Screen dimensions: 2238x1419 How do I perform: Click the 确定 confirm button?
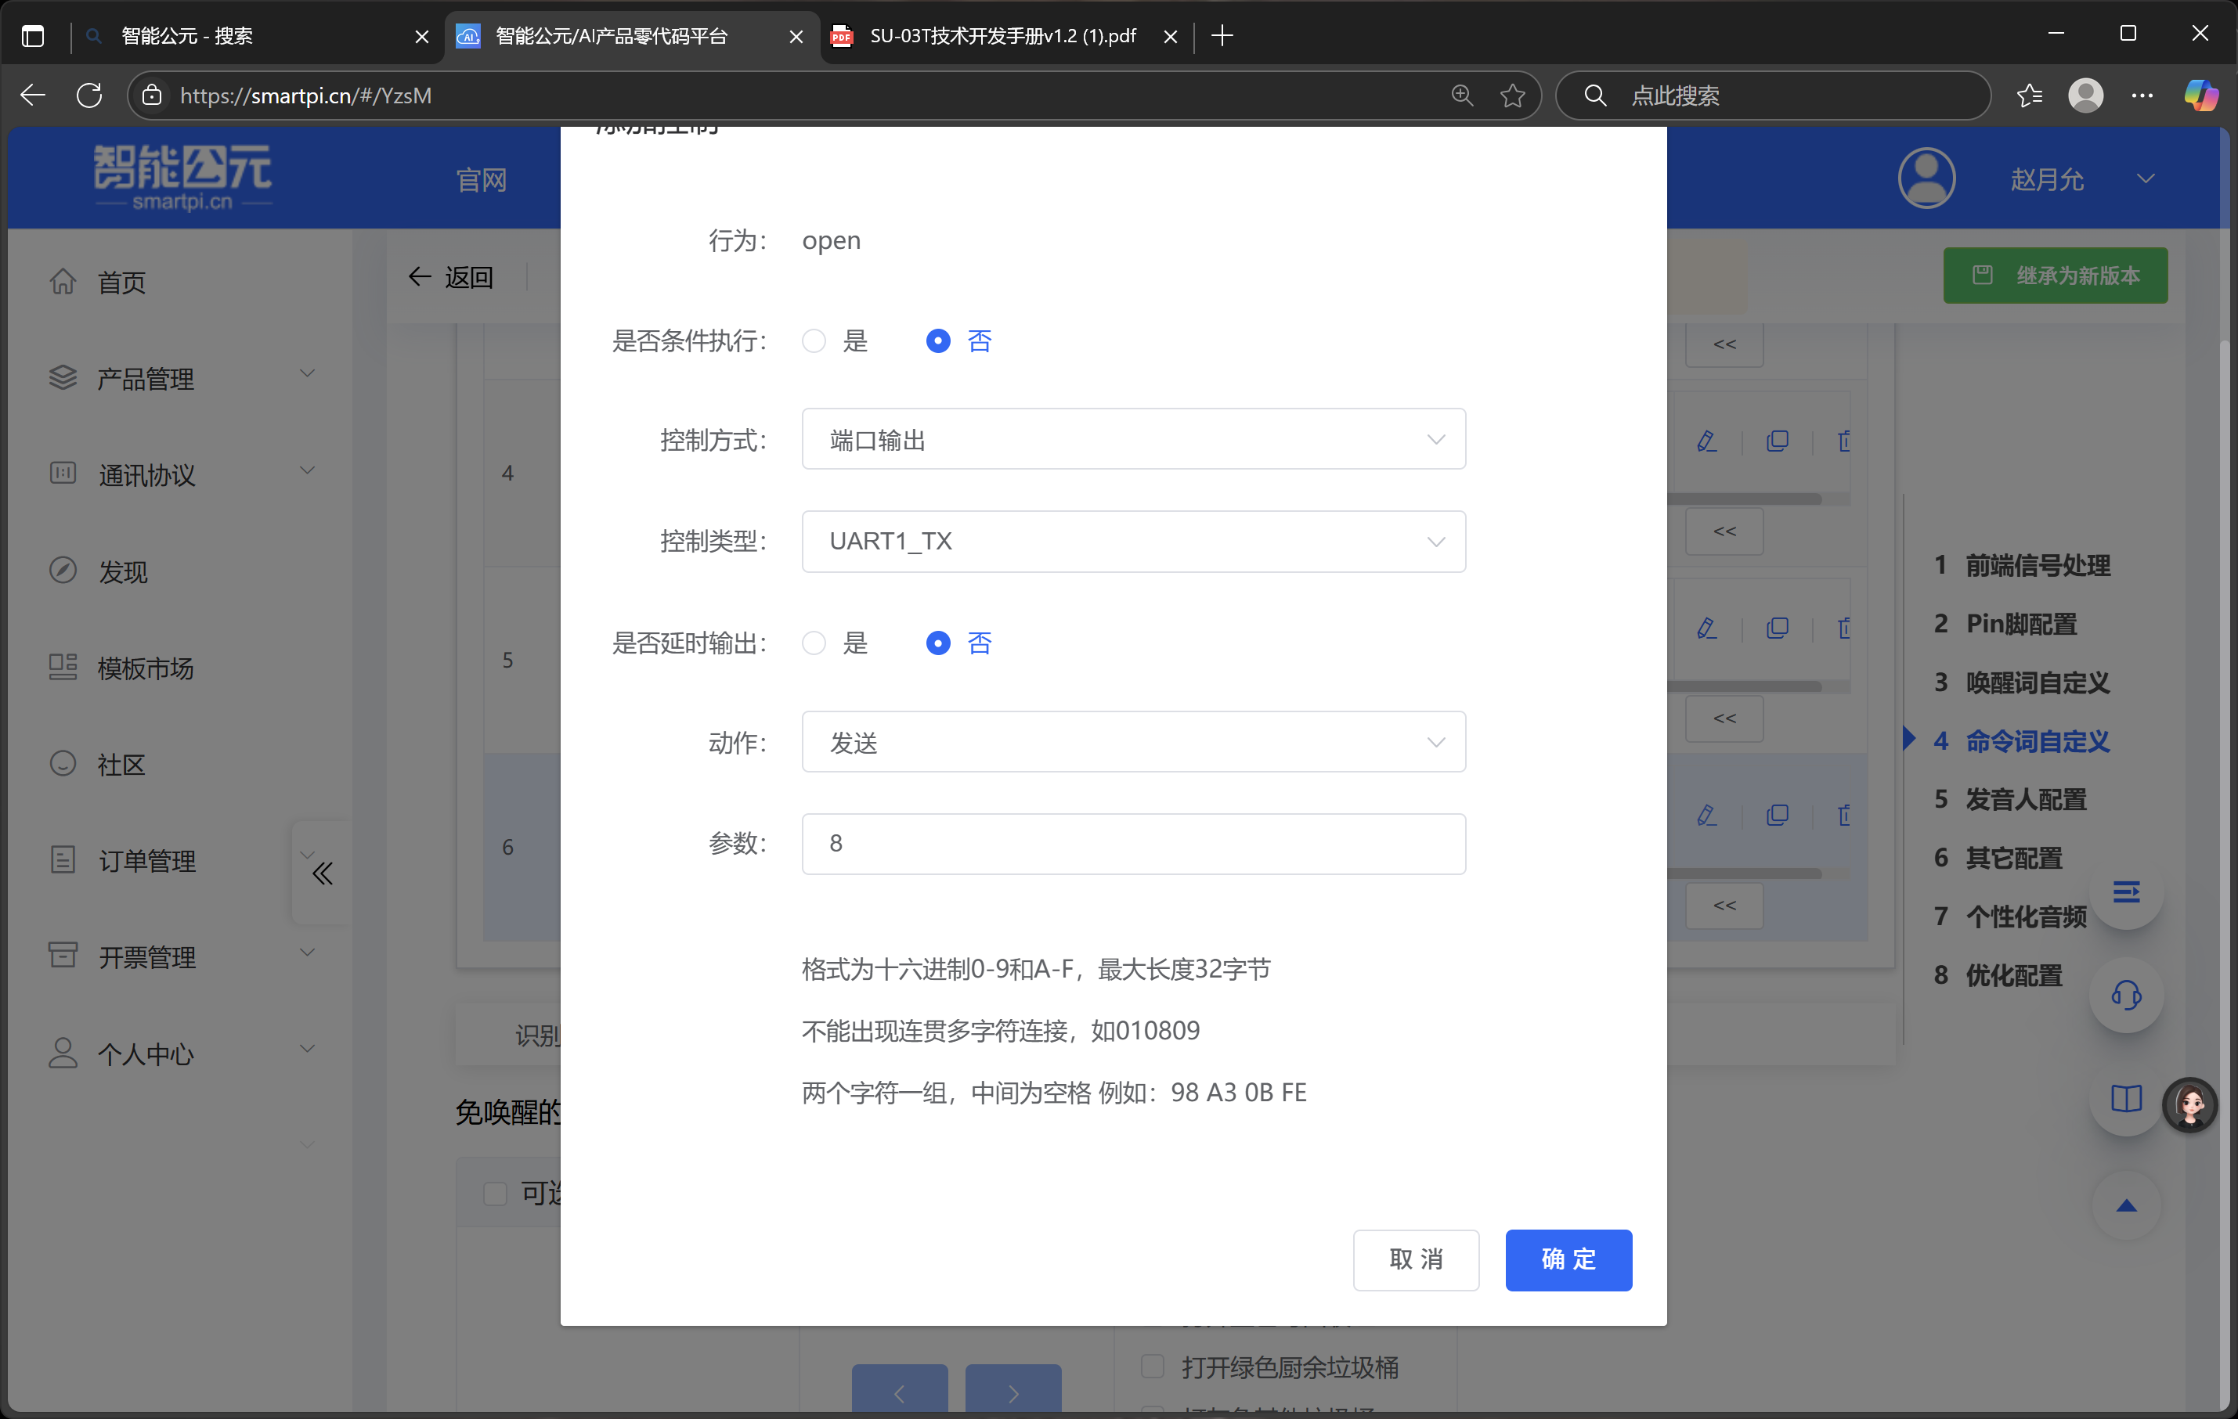pyautogui.click(x=1567, y=1260)
